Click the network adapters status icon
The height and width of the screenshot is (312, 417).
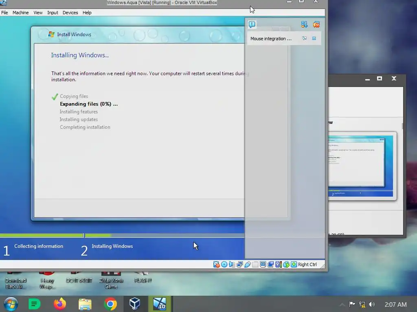click(x=239, y=264)
